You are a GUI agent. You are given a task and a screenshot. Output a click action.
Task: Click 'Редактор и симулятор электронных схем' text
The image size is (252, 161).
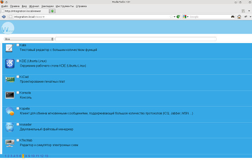(x=49, y=145)
